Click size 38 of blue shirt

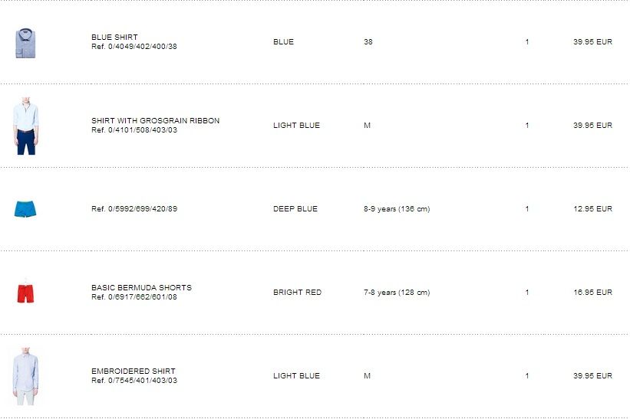[368, 42]
